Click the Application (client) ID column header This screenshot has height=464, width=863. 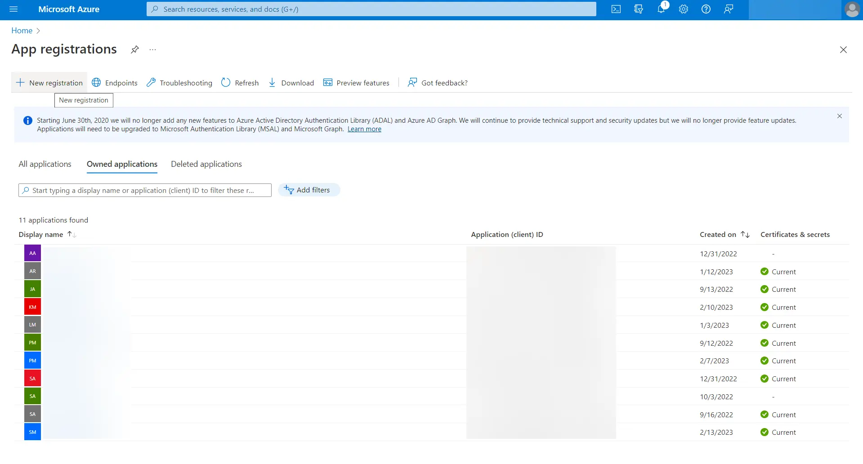point(507,234)
